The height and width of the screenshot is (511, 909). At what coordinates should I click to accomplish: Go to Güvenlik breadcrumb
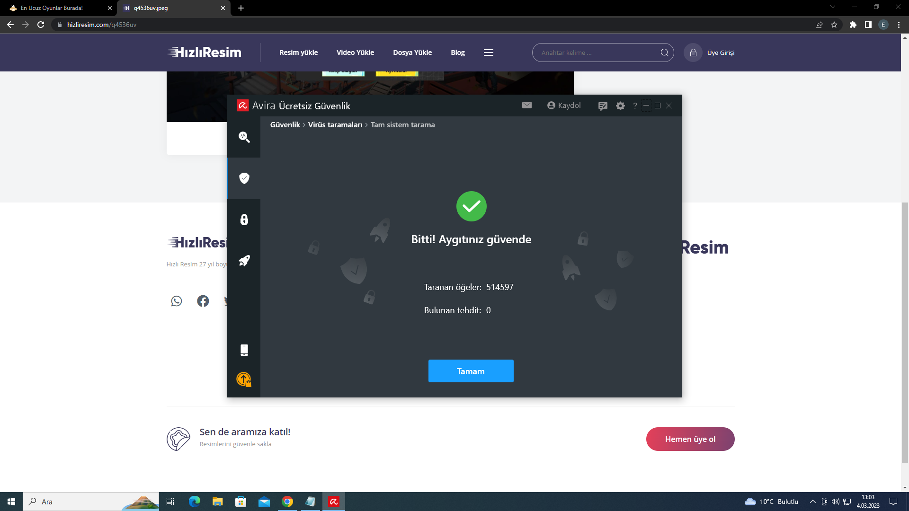click(285, 125)
